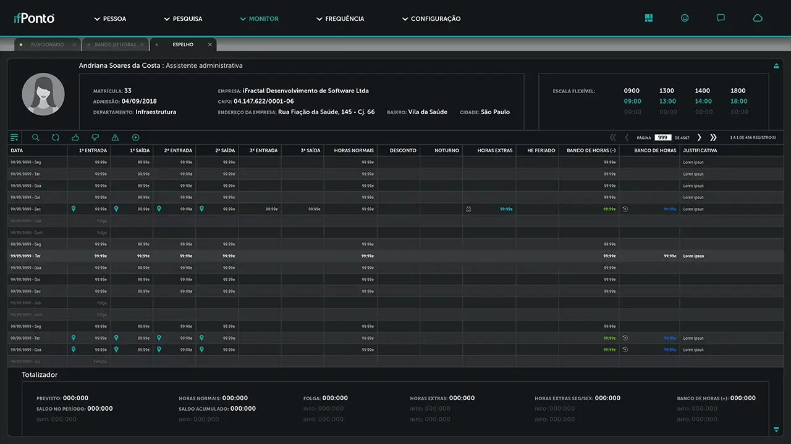Refresh the timesheet with the reload icon

pyautogui.click(x=56, y=138)
